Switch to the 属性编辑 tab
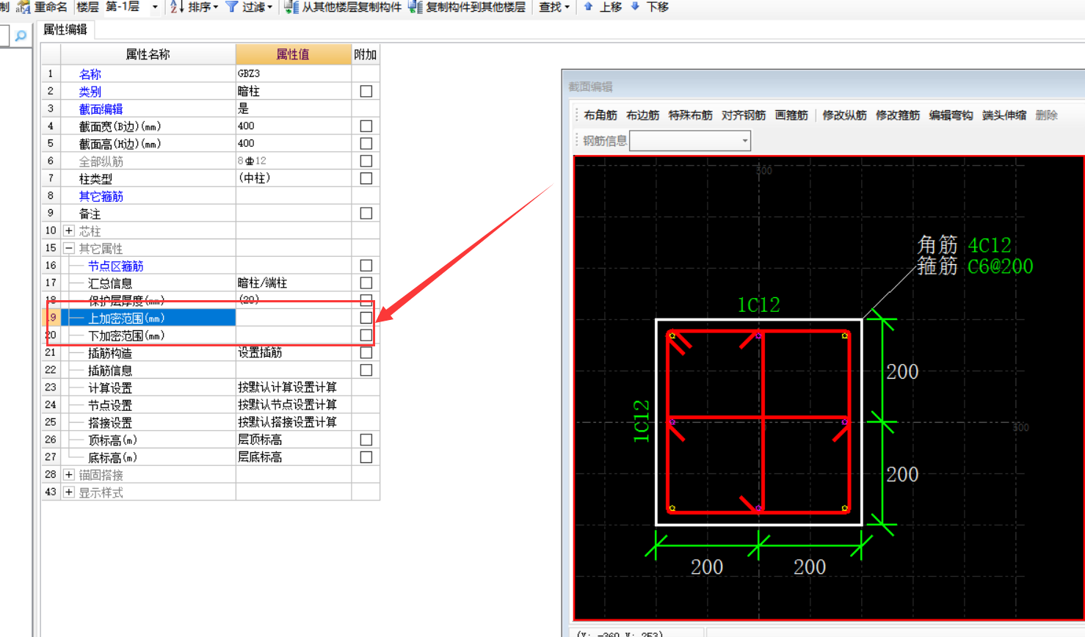1085x637 pixels. click(x=65, y=30)
